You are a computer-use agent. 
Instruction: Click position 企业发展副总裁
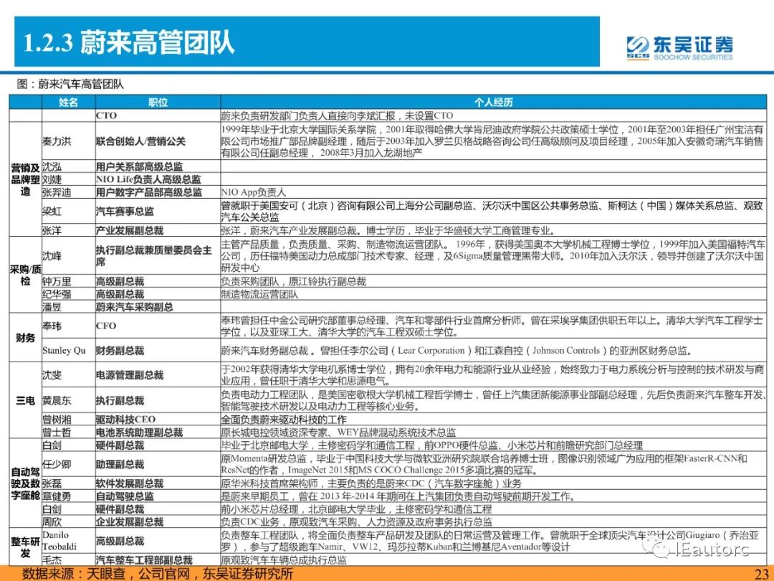click(x=158, y=521)
